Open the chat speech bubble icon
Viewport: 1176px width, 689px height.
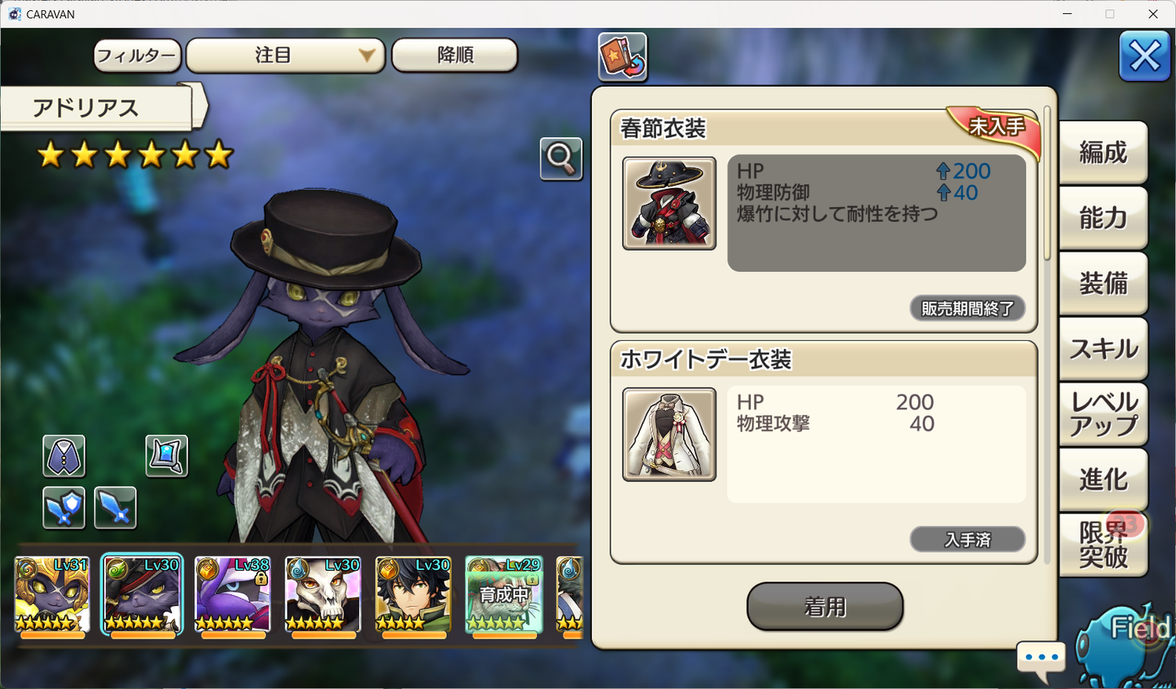point(1042,661)
